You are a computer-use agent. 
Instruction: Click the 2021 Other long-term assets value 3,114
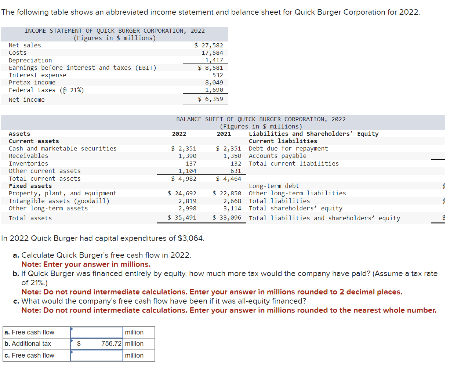click(x=232, y=208)
